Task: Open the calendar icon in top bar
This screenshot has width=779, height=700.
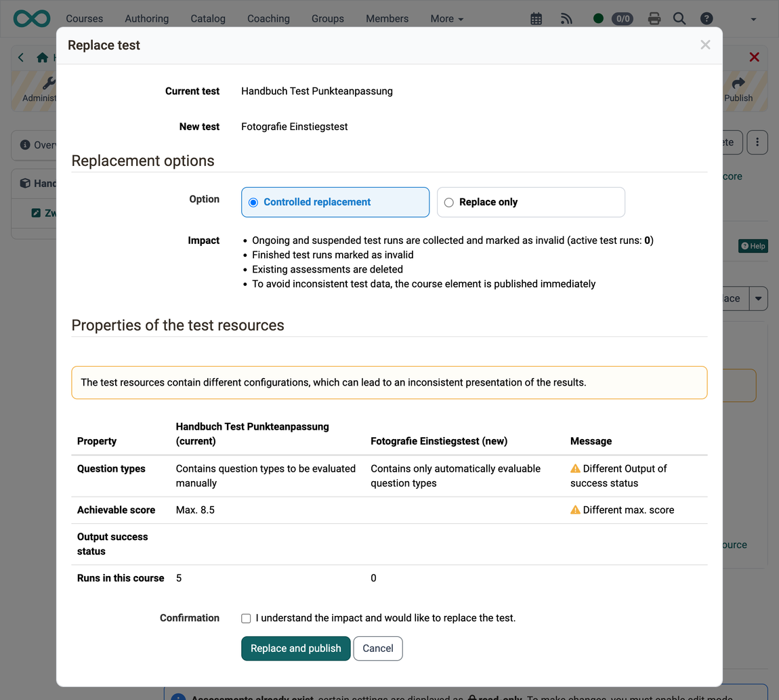Action: pos(536,19)
